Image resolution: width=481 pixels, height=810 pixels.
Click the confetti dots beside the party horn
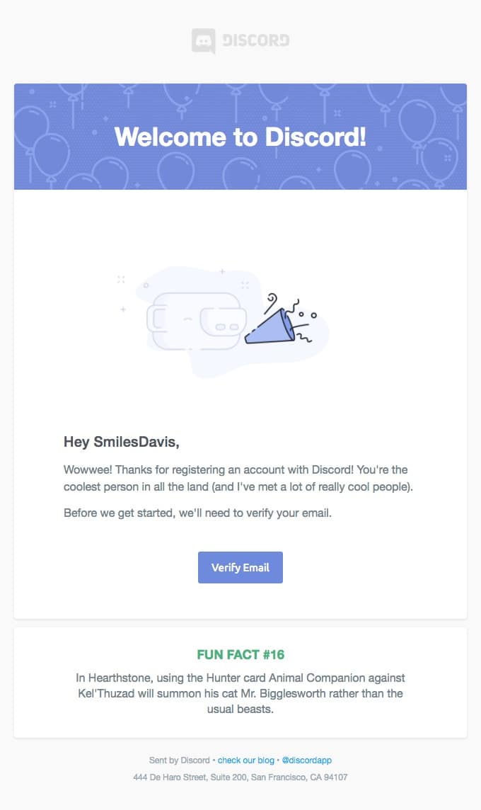[x=308, y=314]
